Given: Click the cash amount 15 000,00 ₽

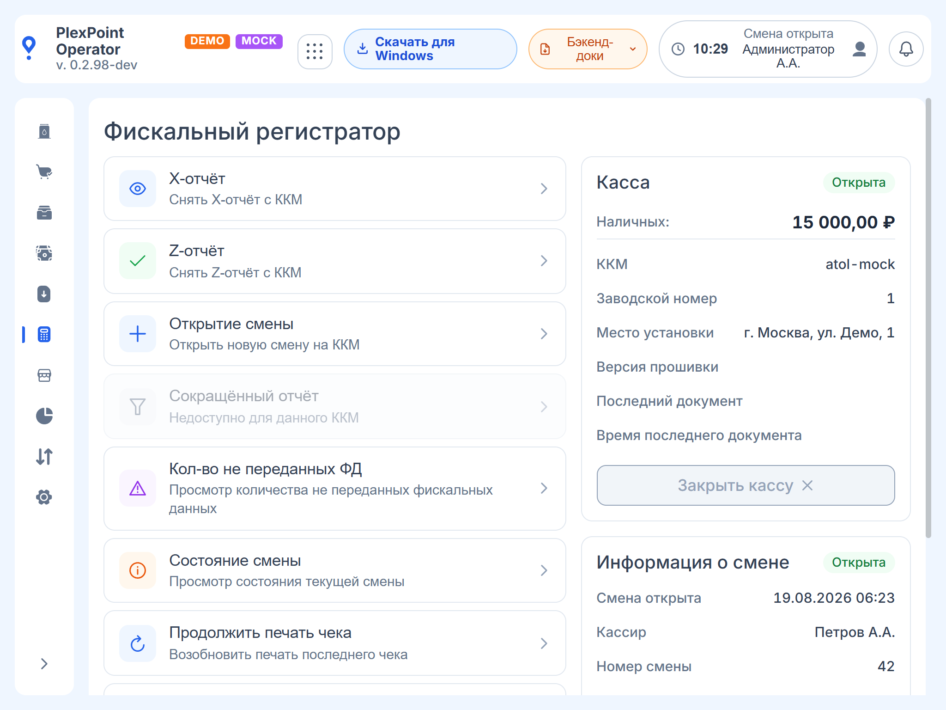Looking at the screenshot, I should 843,222.
